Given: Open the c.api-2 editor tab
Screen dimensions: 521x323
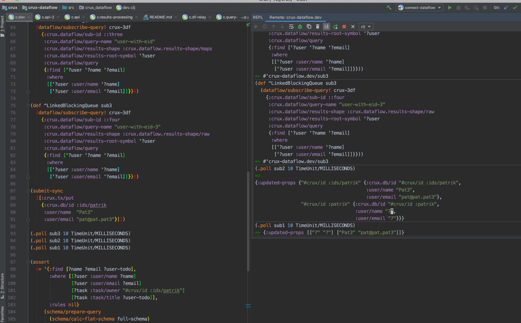Looking at the screenshot, I should (48, 17).
